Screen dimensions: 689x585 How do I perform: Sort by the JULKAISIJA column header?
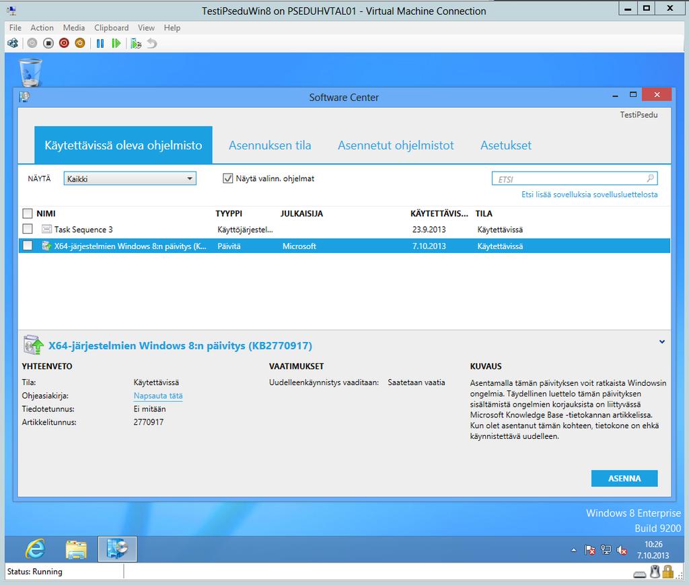(301, 213)
